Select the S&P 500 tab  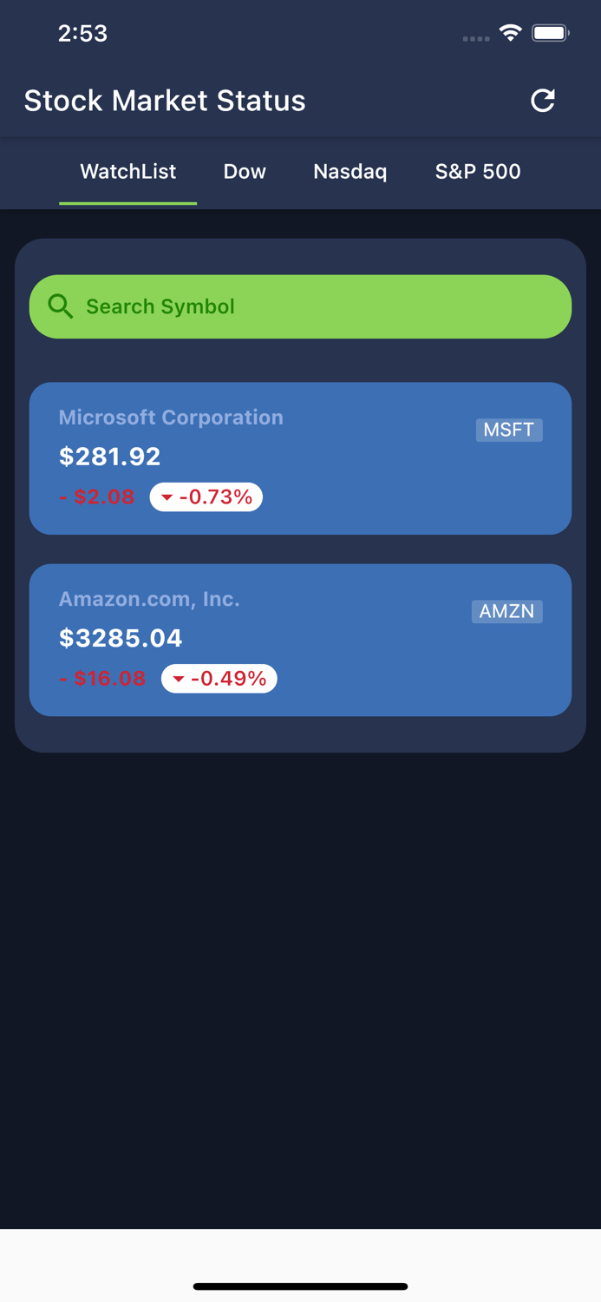(477, 172)
